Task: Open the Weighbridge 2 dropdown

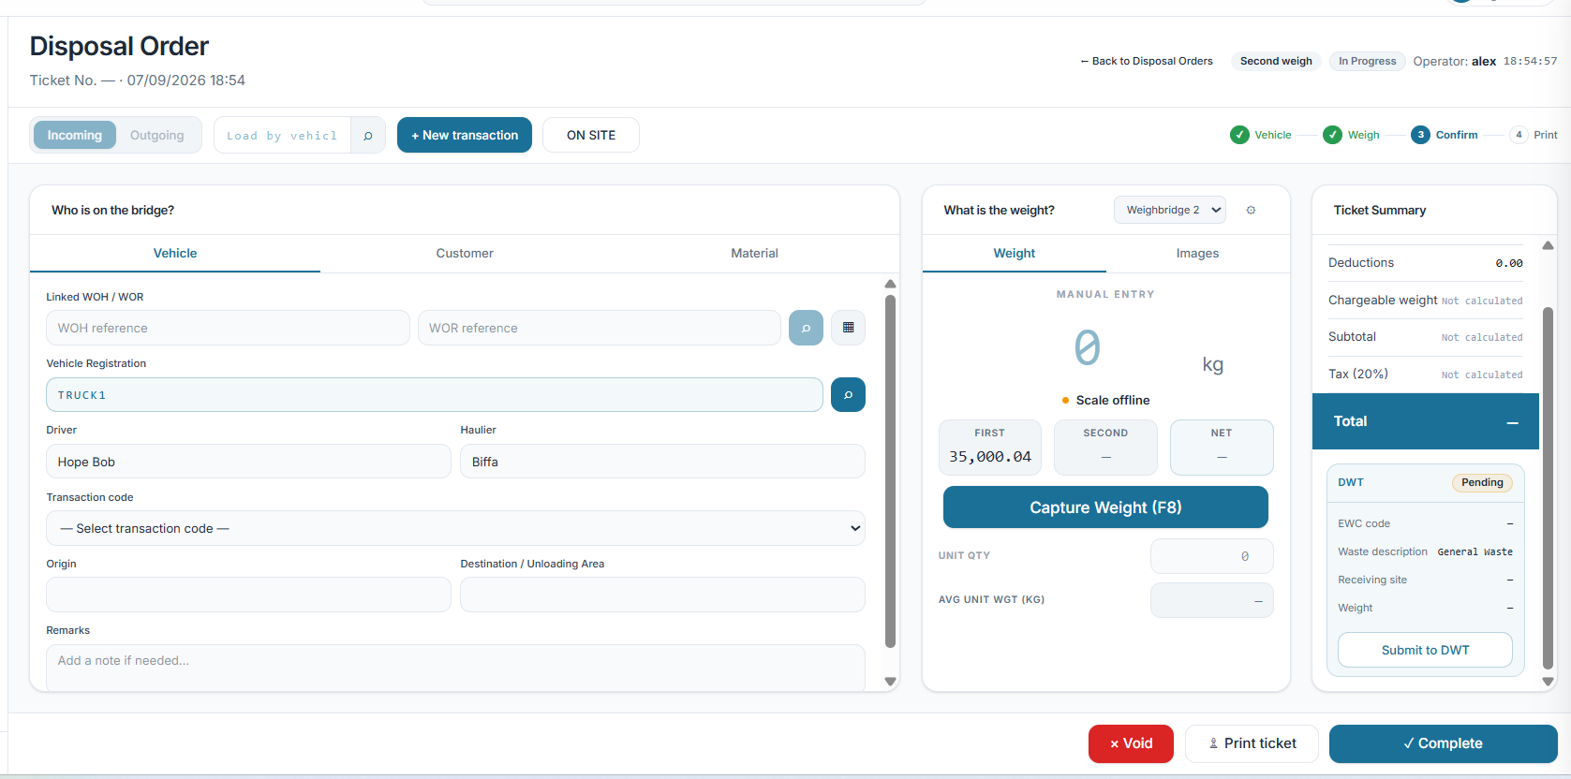Action: 1170,210
